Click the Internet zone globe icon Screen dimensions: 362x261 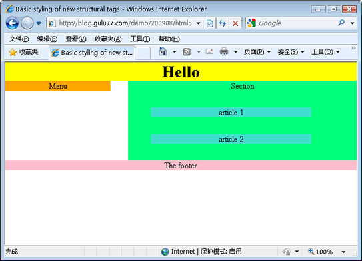coord(165,252)
